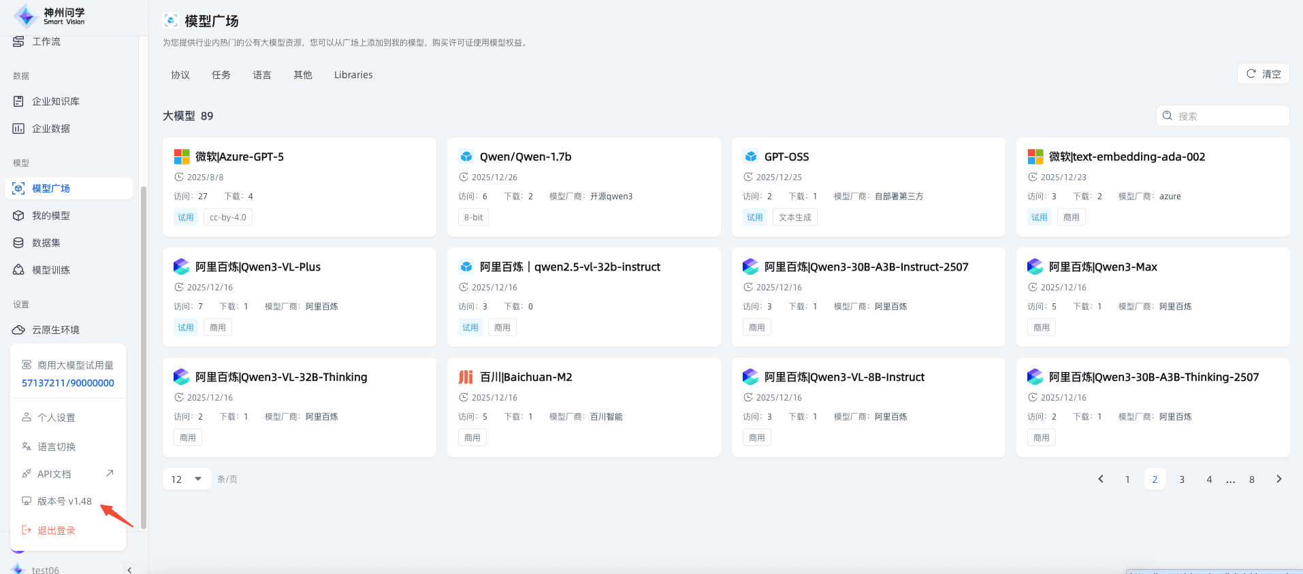The height and width of the screenshot is (574, 1303).
Task: Click the 企业数据 sidebar icon
Action: pyautogui.click(x=18, y=129)
